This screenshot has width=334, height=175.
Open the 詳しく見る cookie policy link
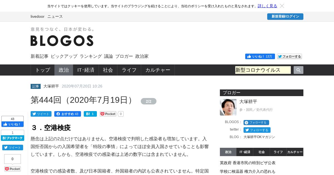(x=267, y=6)
